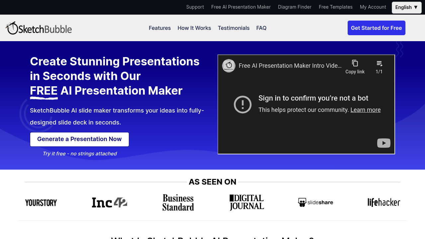This screenshot has width=425, height=239.
Task: Click the Lifehacker logo
Action: 384,202
